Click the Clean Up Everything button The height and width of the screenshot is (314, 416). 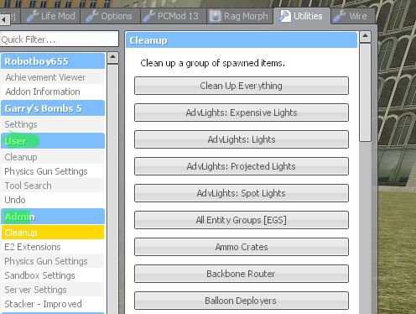(x=242, y=86)
